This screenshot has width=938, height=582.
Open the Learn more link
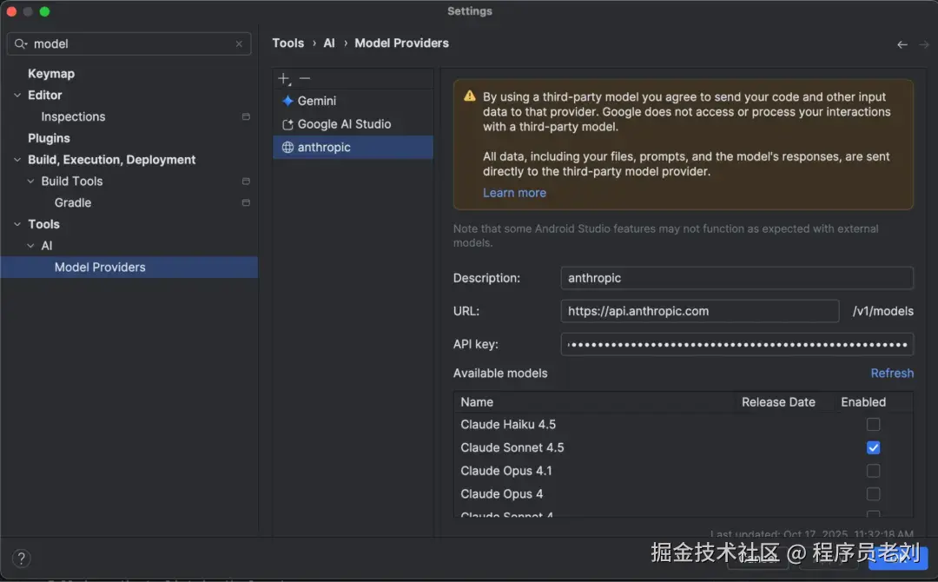[x=514, y=193]
